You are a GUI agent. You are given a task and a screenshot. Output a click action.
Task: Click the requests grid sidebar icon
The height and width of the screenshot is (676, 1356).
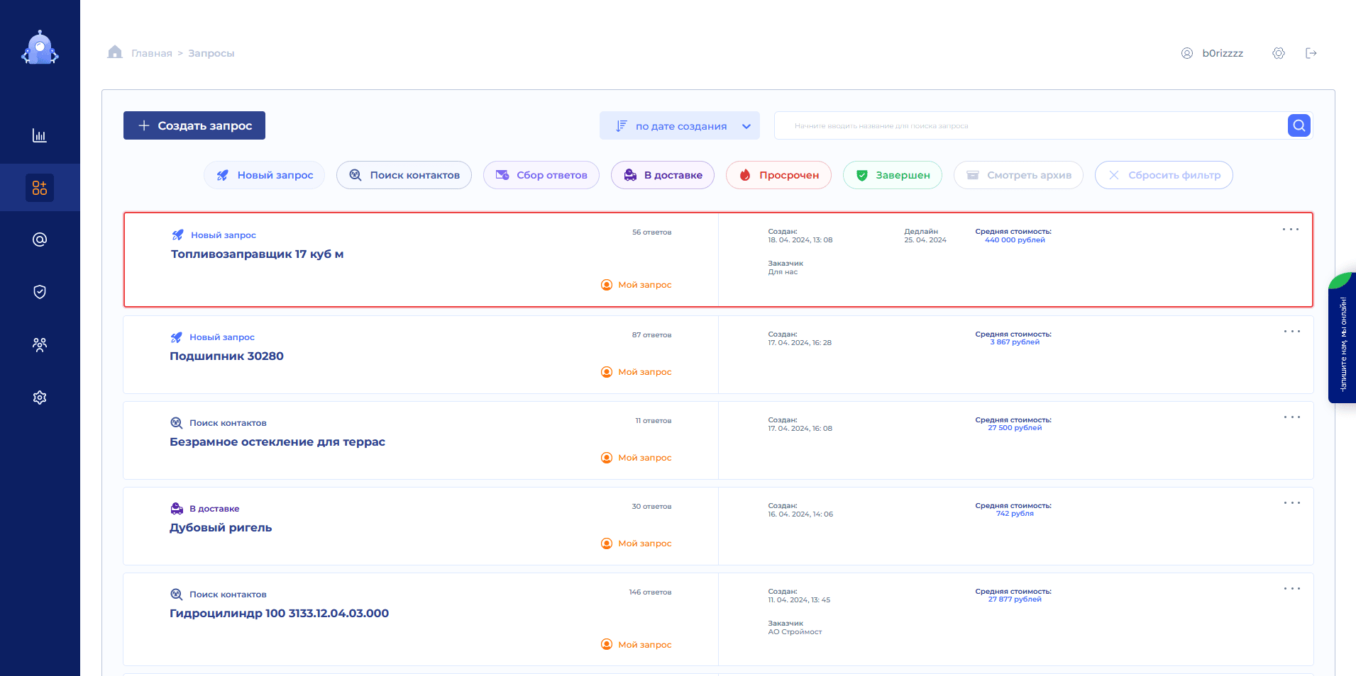(40, 188)
